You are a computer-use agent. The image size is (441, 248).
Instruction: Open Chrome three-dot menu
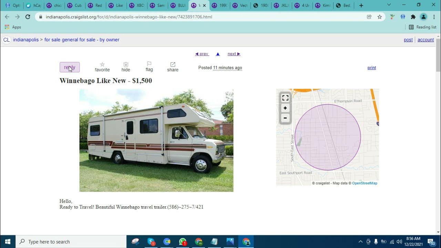[434, 17]
